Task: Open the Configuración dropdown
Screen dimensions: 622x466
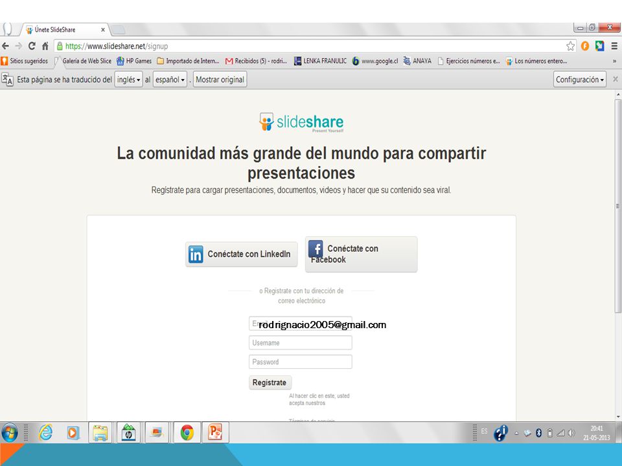Action: point(579,79)
